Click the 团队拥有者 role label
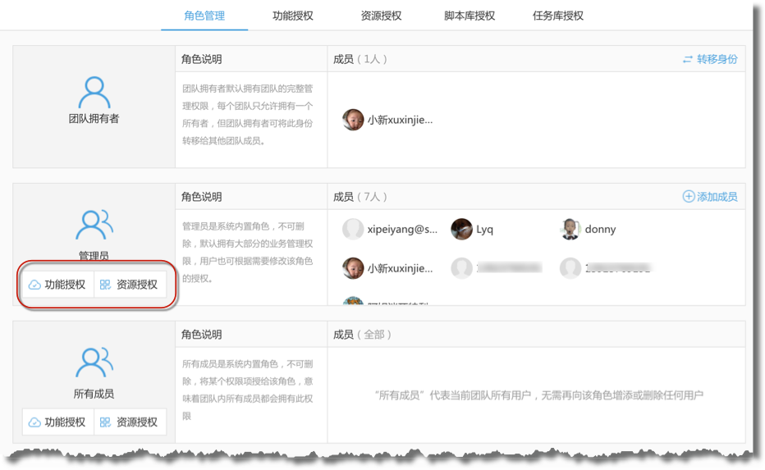Screen dimensions: 765x470 pos(94,118)
